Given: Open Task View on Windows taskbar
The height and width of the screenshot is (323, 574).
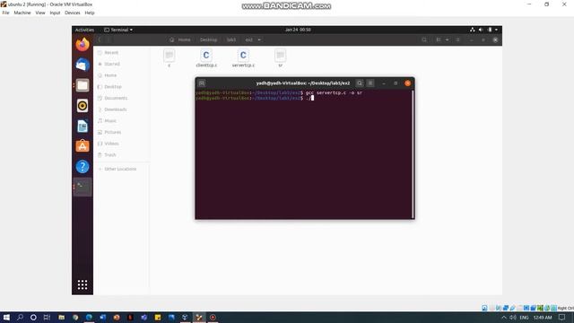Looking at the screenshot, I should pos(47,317).
